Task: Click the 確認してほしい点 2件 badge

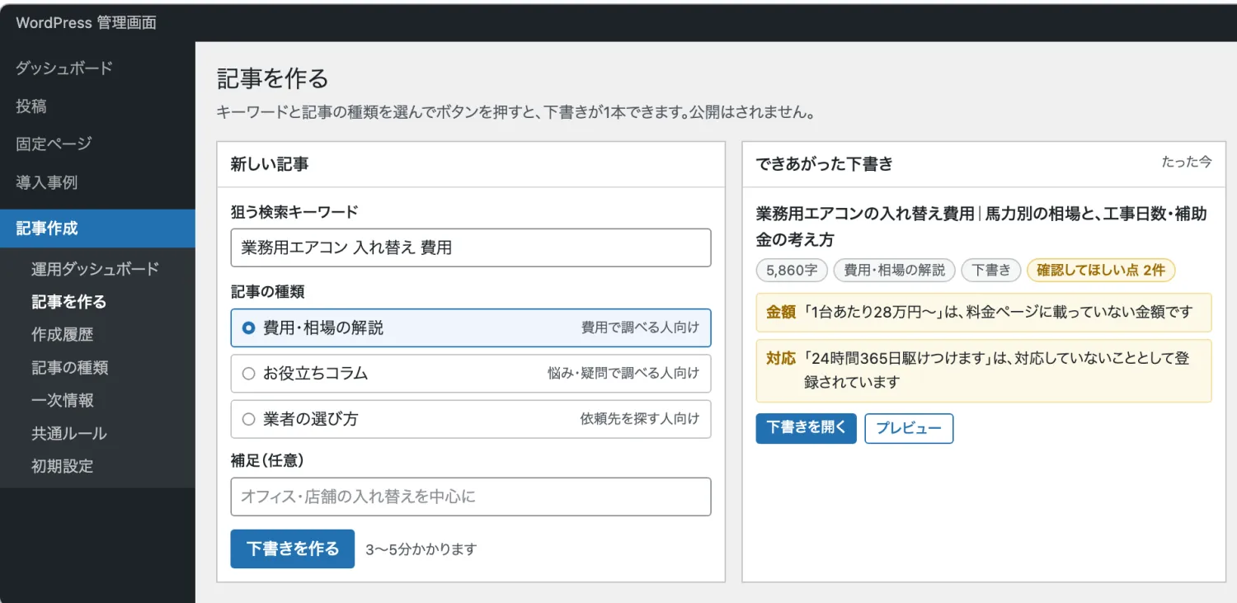Action: coord(1101,270)
